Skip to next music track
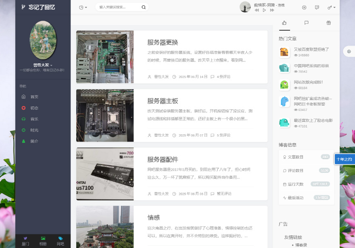 (x=272, y=10)
